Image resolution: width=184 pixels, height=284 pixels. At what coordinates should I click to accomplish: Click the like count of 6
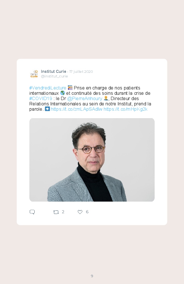point(87,212)
